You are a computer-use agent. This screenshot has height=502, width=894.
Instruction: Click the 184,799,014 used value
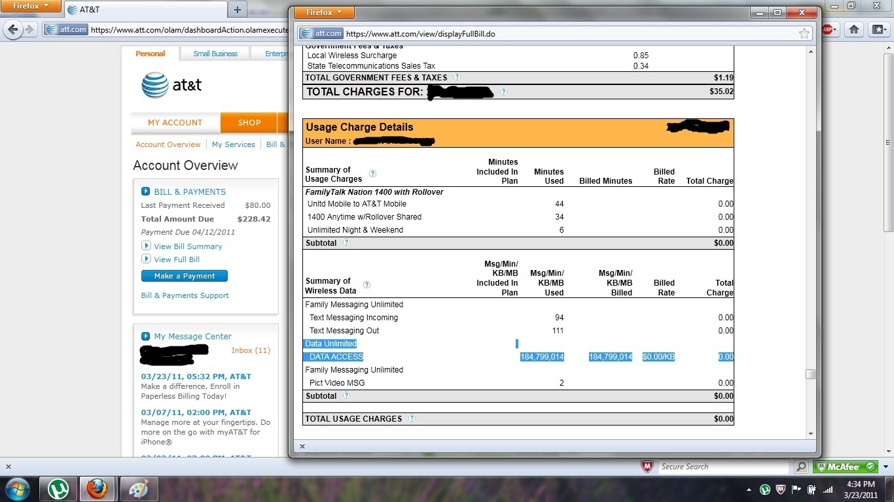(542, 357)
